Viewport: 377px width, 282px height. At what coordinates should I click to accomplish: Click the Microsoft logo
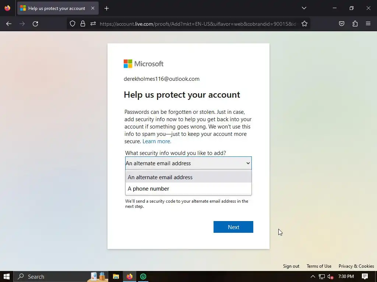click(144, 64)
